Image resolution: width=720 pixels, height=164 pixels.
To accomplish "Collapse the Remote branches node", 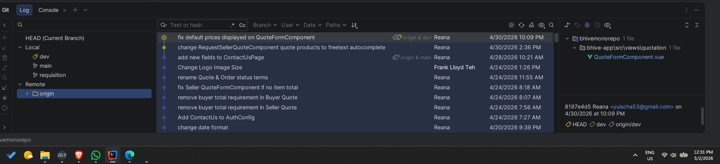I will coord(20,84).
